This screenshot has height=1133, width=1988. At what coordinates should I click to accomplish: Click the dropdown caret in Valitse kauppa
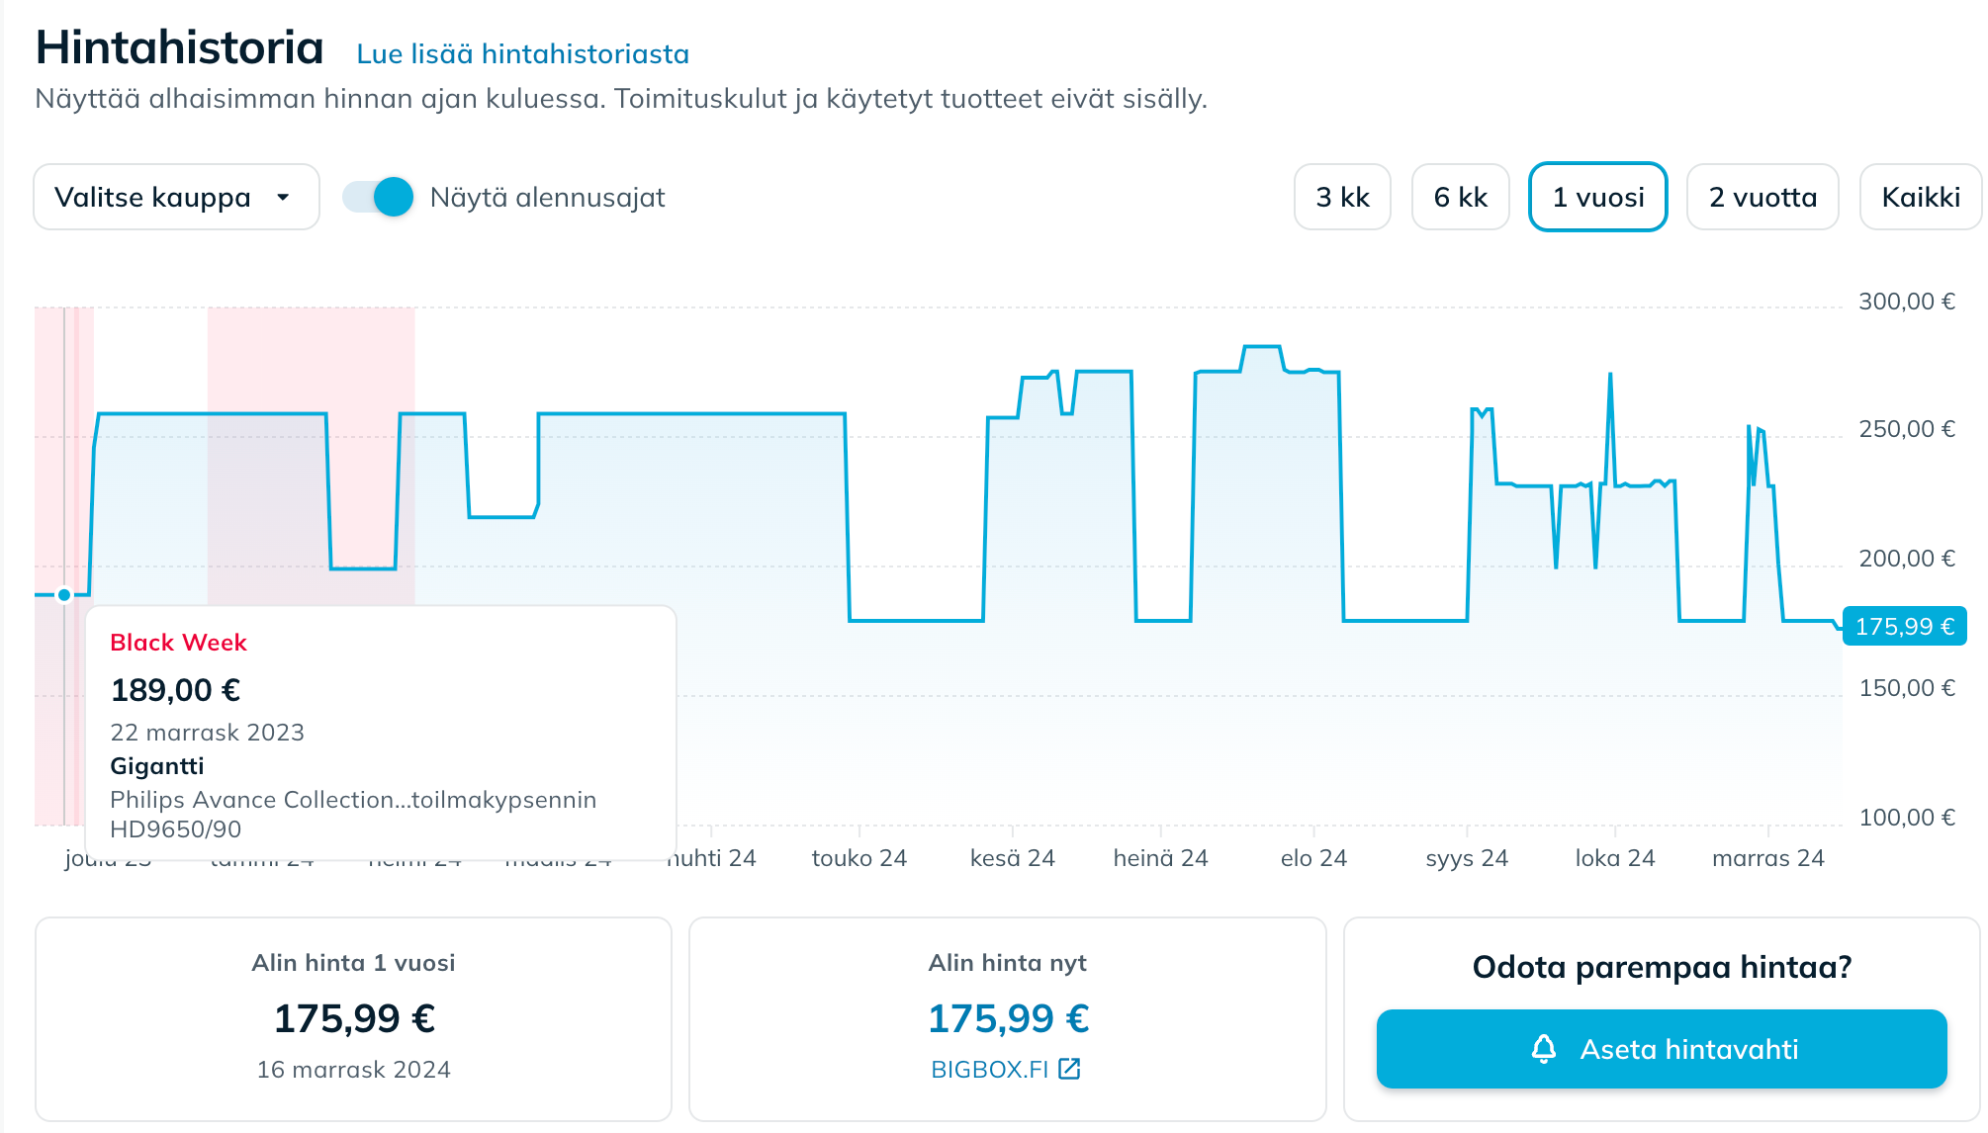tap(283, 198)
